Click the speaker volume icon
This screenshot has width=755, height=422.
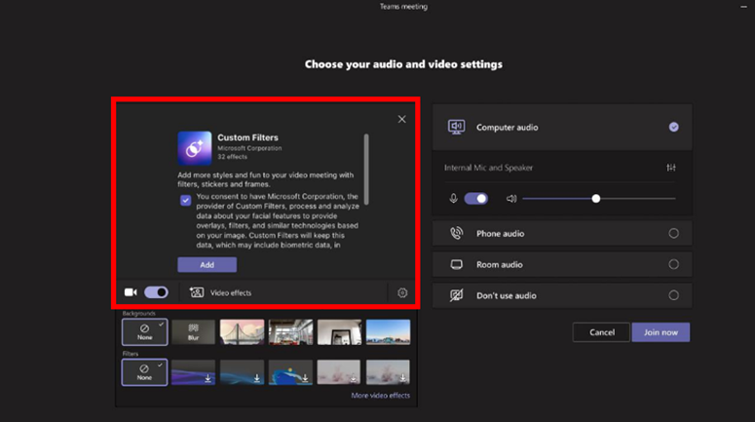[x=511, y=199]
